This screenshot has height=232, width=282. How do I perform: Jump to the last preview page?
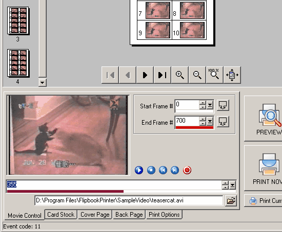coord(162,75)
